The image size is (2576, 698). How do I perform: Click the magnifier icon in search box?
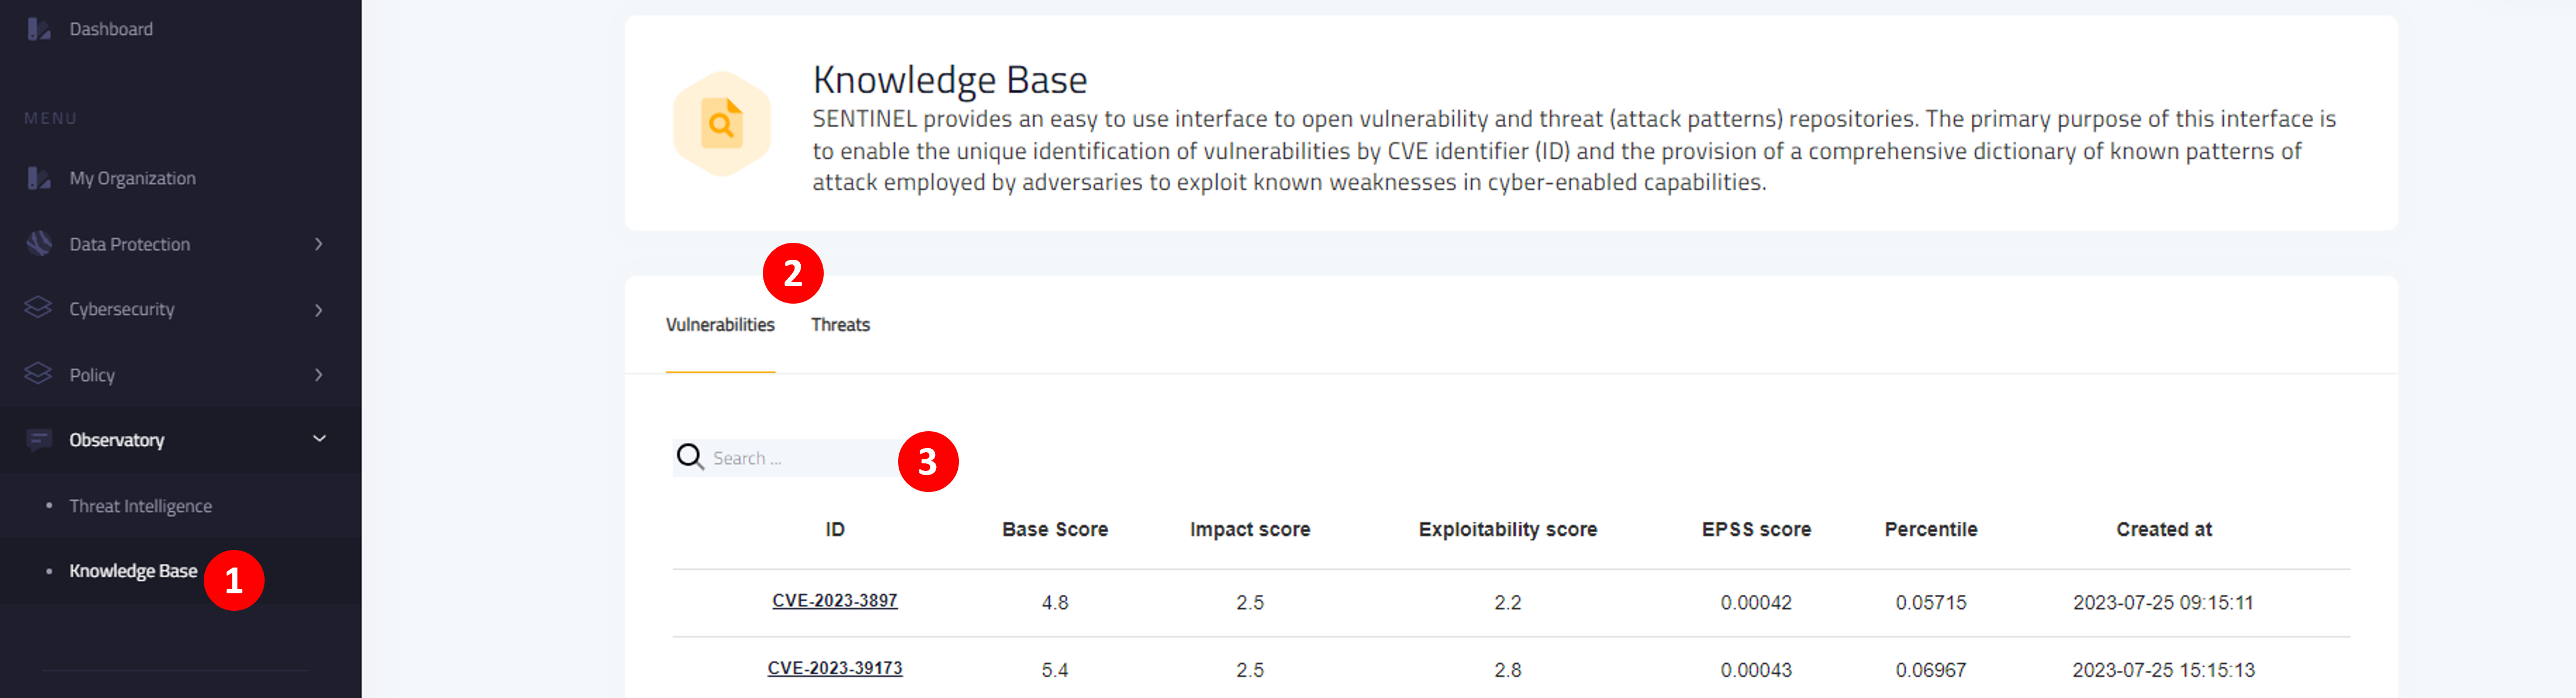pyautogui.click(x=690, y=457)
